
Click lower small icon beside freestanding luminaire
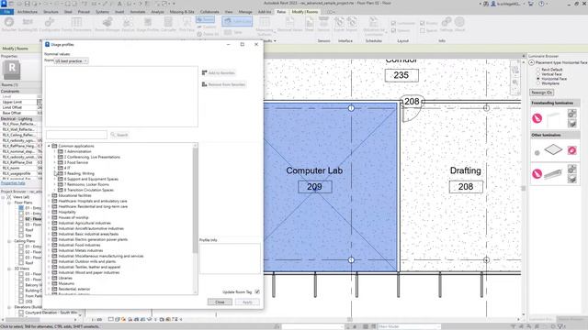click(571, 124)
